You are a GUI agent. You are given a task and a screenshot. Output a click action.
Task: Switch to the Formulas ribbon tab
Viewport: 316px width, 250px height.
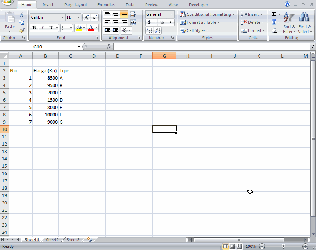[x=106, y=5]
